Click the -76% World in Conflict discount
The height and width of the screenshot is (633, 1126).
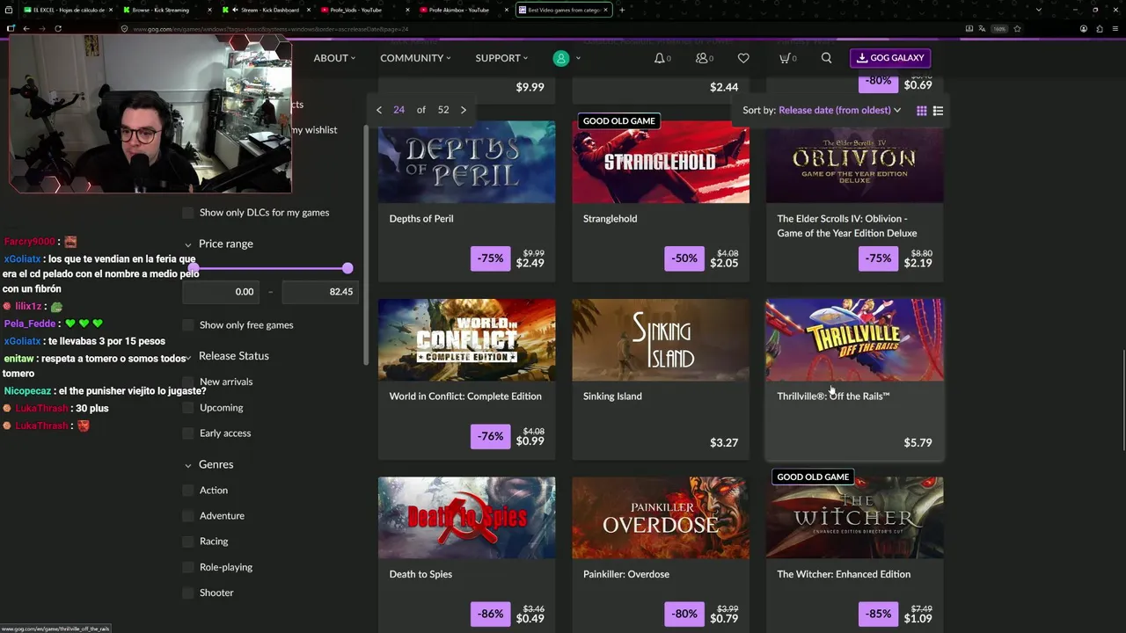pyautogui.click(x=490, y=436)
